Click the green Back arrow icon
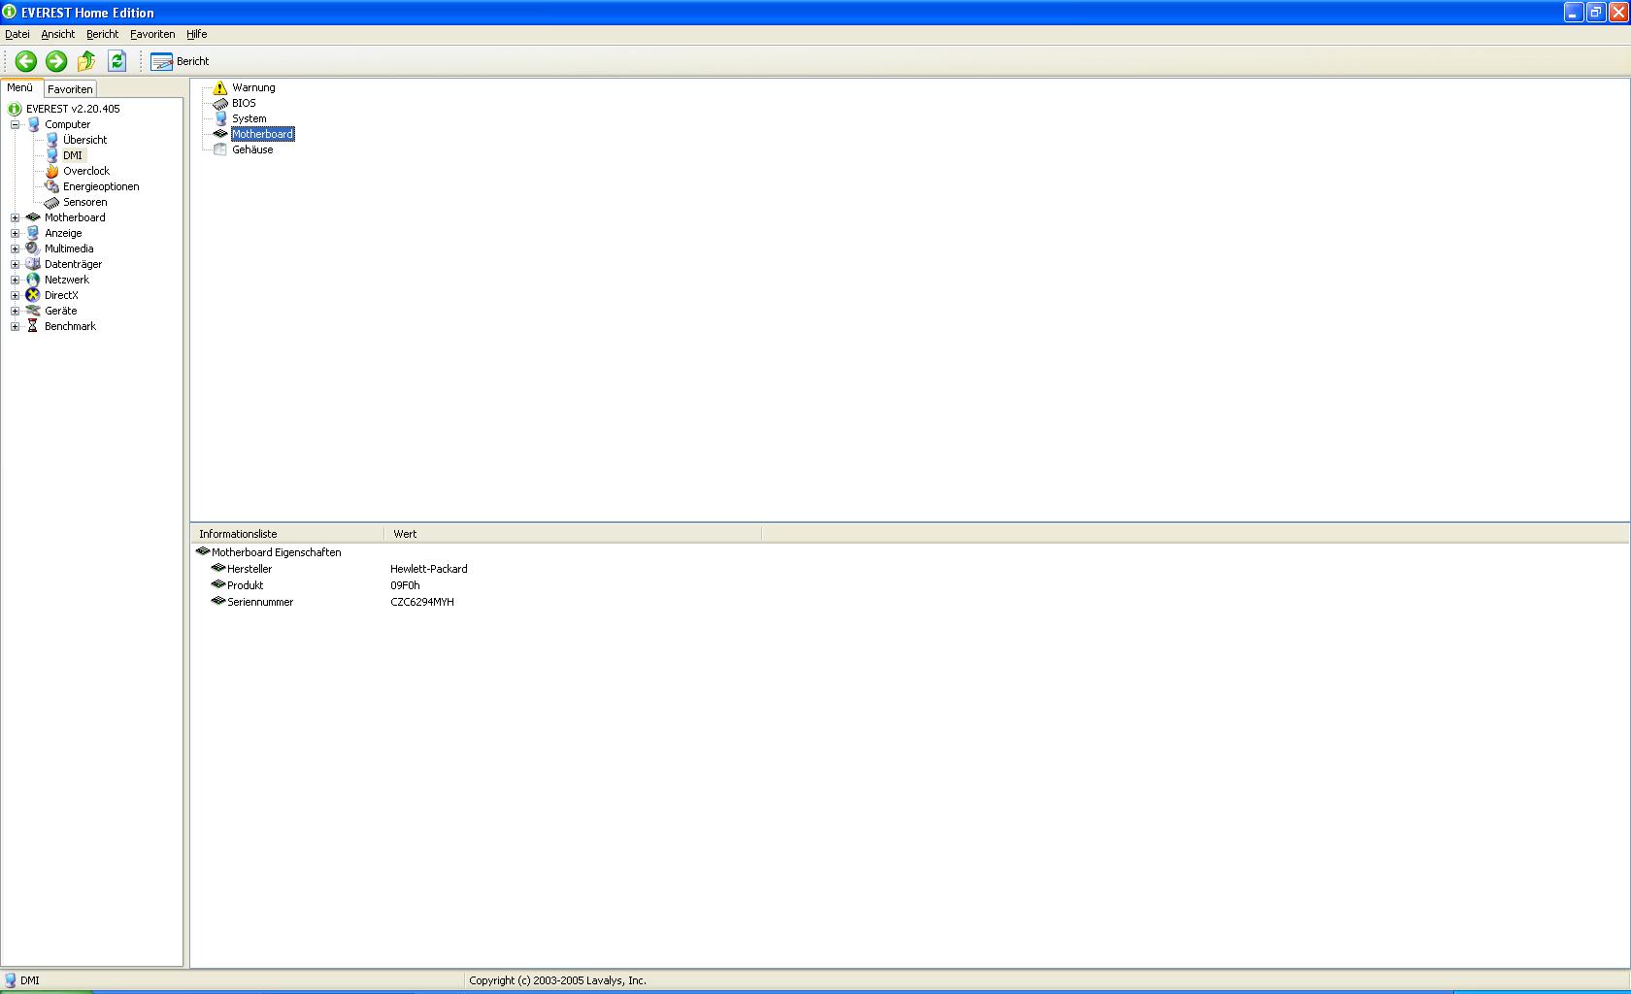 tap(26, 61)
